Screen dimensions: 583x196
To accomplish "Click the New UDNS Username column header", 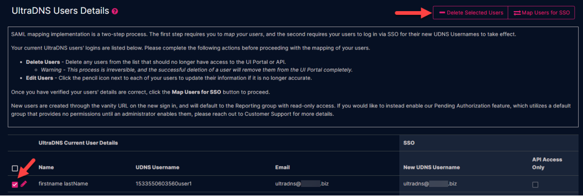I will pos(431,167).
